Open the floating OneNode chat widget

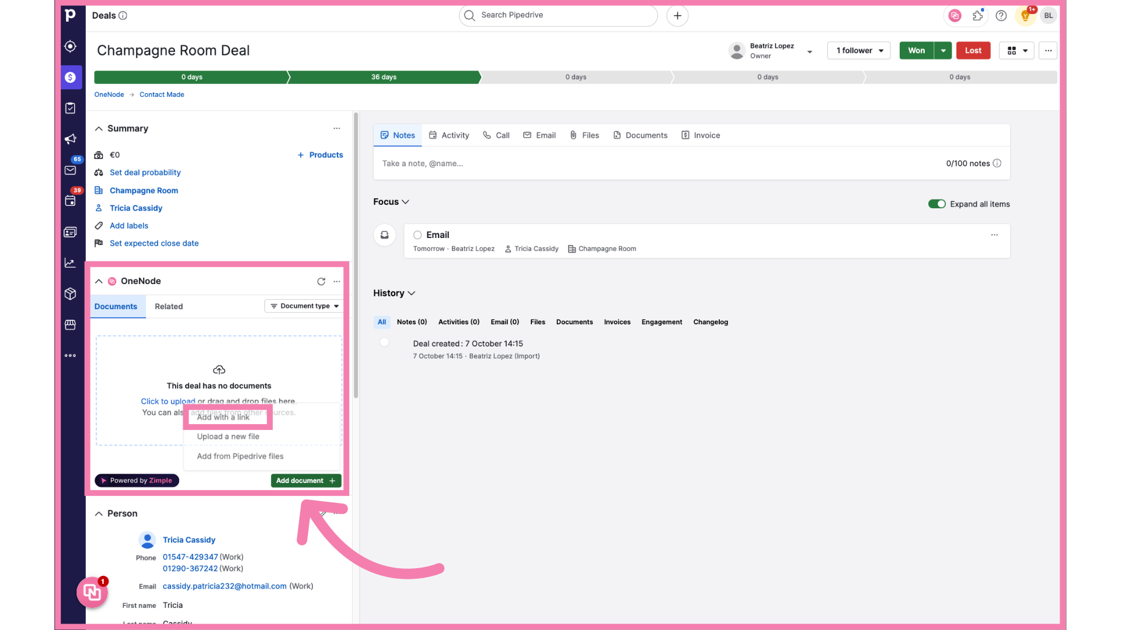pos(92,592)
